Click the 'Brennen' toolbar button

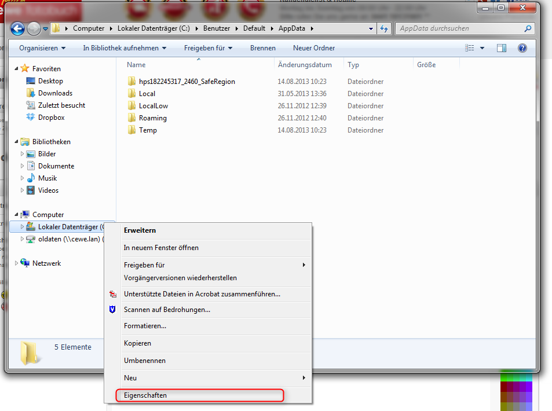[263, 48]
